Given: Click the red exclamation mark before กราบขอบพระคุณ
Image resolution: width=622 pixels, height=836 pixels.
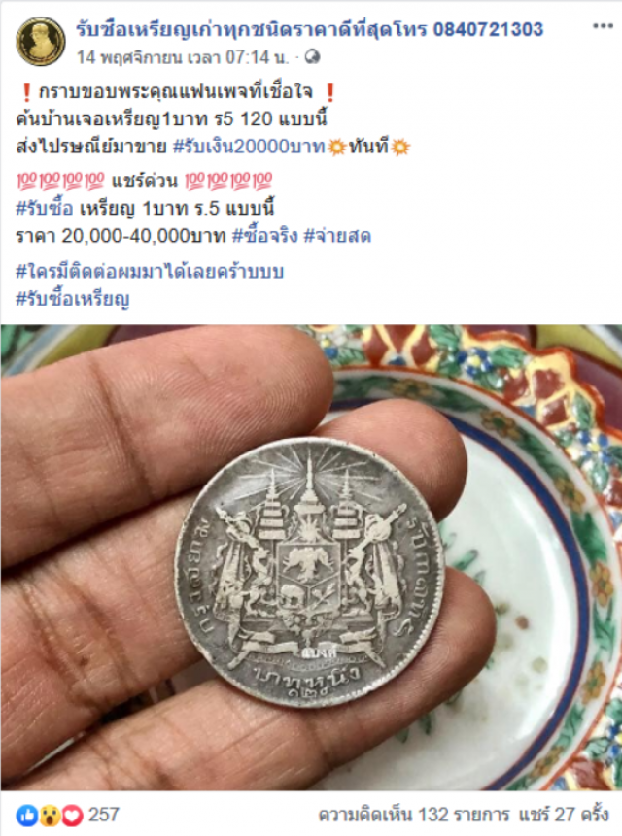Looking at the screenshot, I should point(26,92).
